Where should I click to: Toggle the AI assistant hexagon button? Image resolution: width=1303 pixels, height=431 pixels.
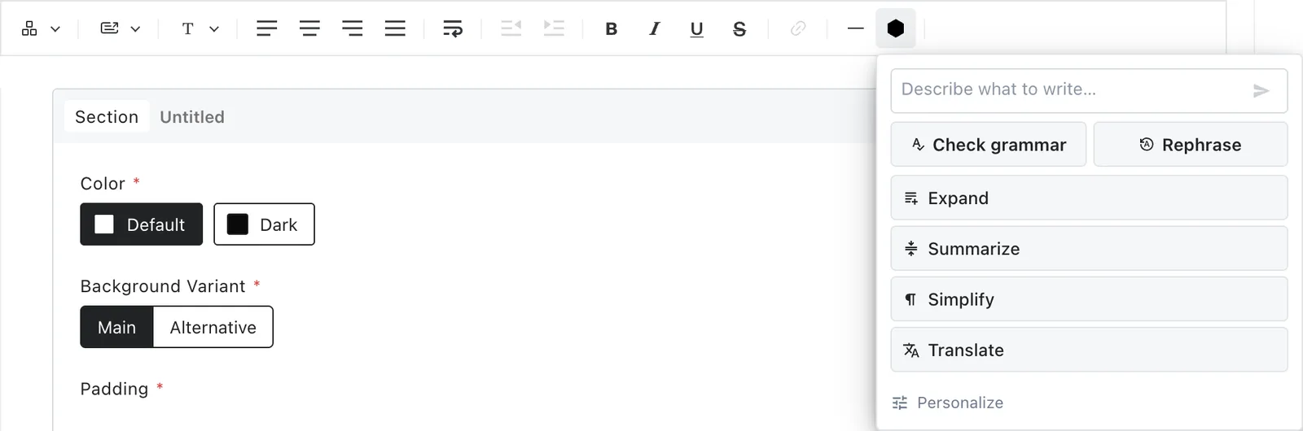pyautogui.click(x=896, y=28)
